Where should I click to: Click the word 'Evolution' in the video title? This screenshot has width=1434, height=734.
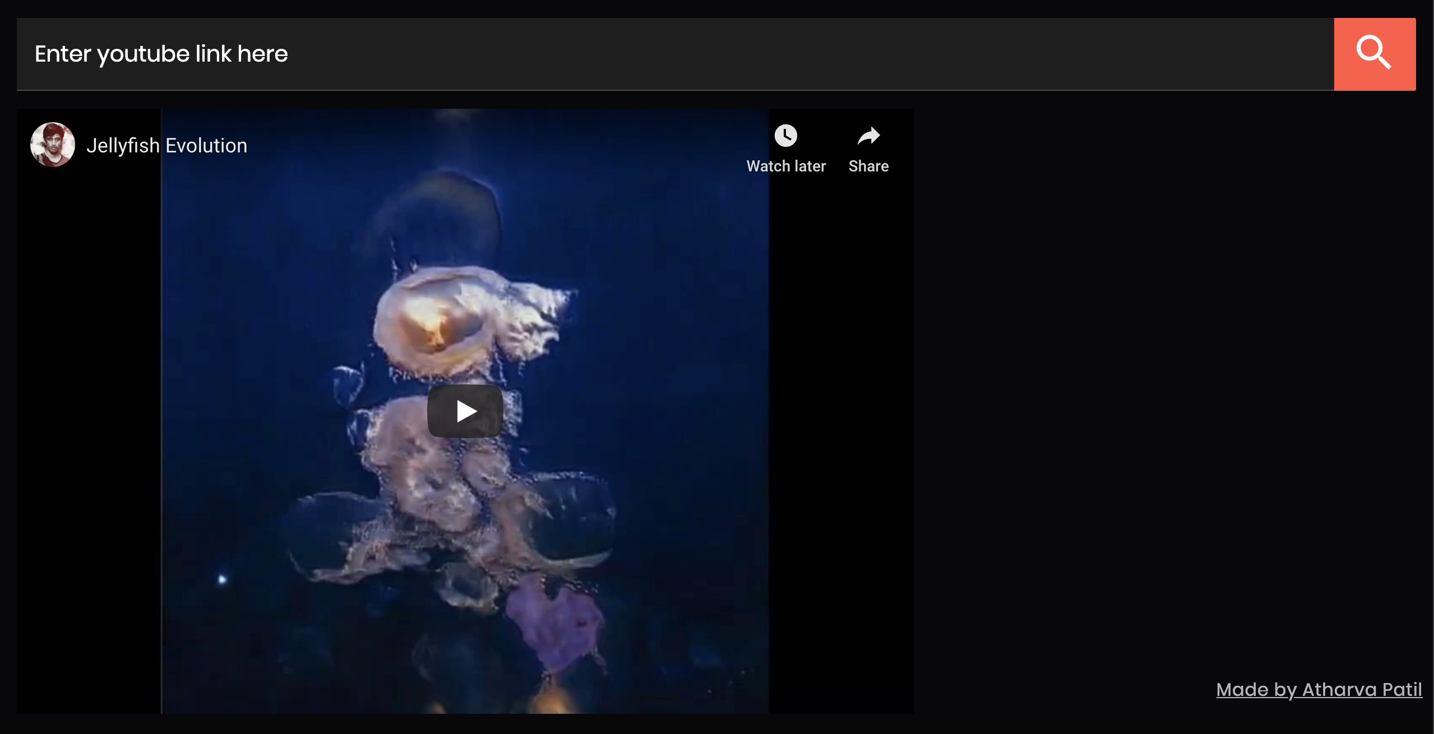(206, 146)
